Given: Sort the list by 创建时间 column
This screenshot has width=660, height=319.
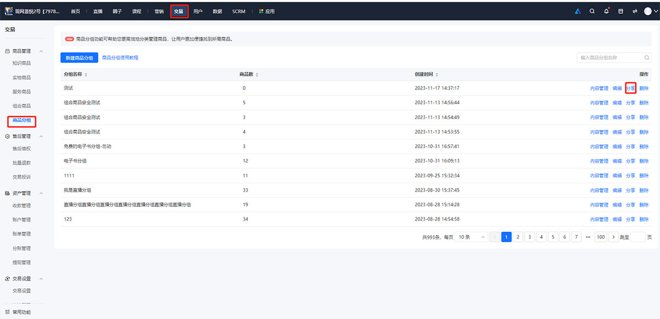Looking at the screenshot, I should coord(437,75).
